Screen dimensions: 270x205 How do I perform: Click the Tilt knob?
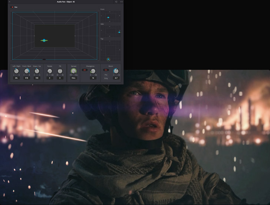[x=60, y=71]
